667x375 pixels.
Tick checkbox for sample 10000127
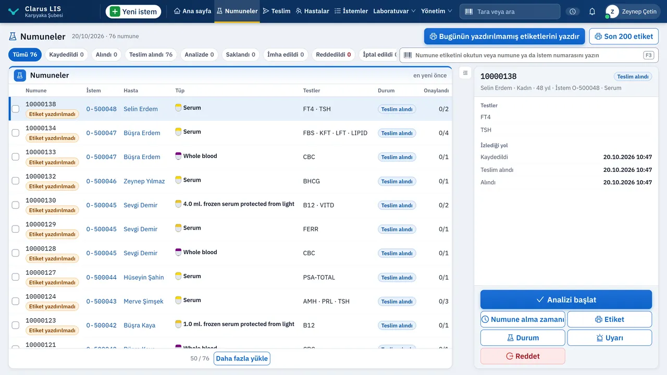(16, 277)
